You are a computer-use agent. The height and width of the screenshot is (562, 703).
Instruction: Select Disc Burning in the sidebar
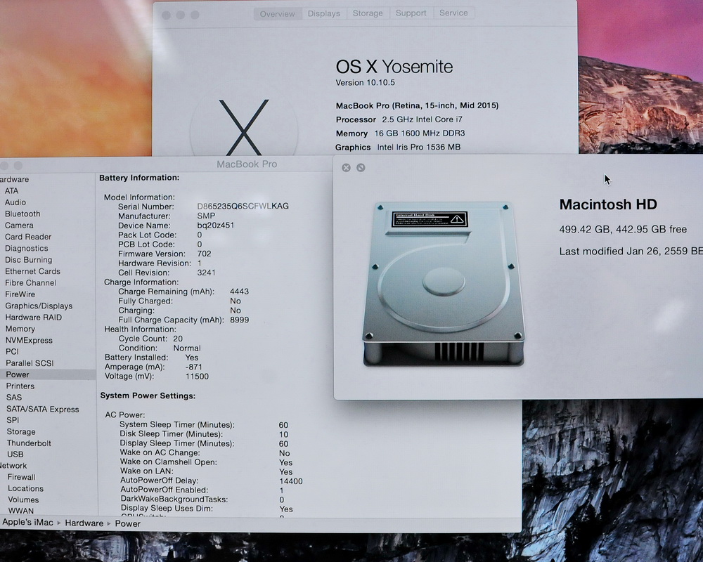pyautogui.click(x=28, y=260)
